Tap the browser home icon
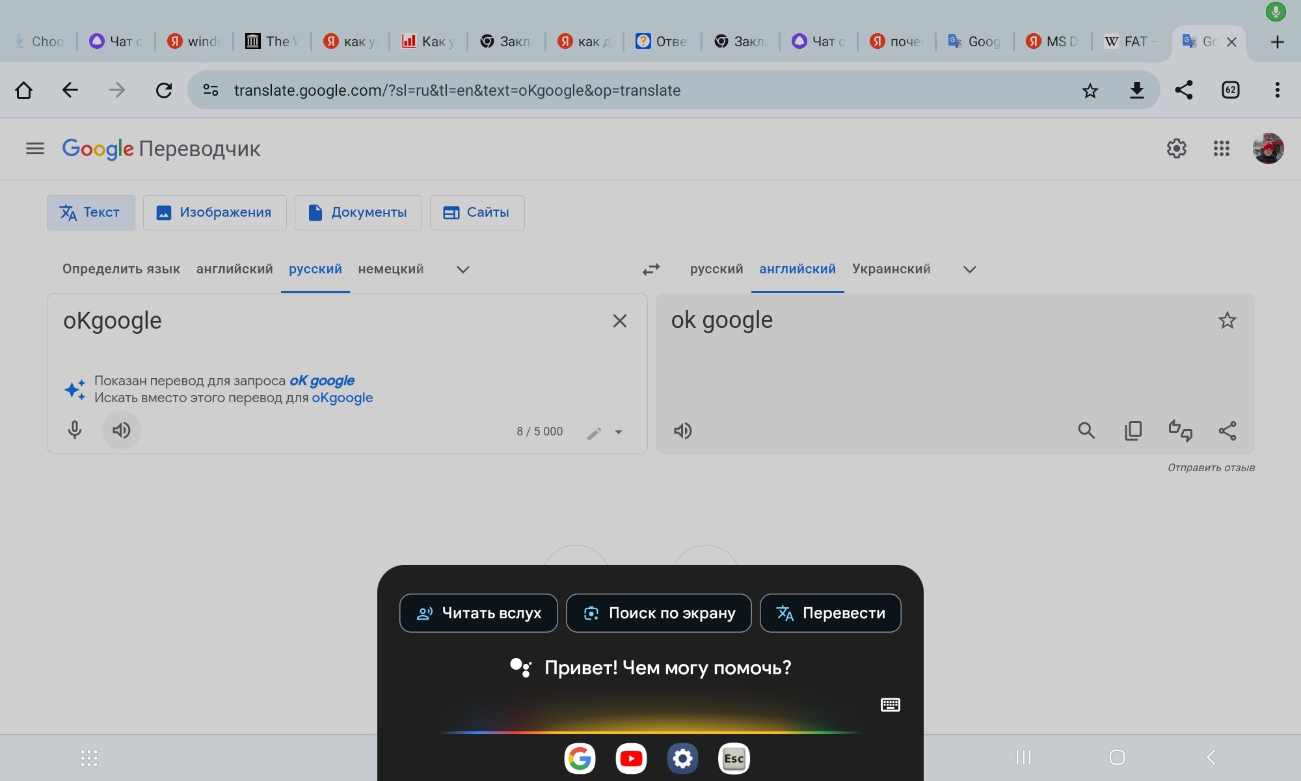 [24, 90]
